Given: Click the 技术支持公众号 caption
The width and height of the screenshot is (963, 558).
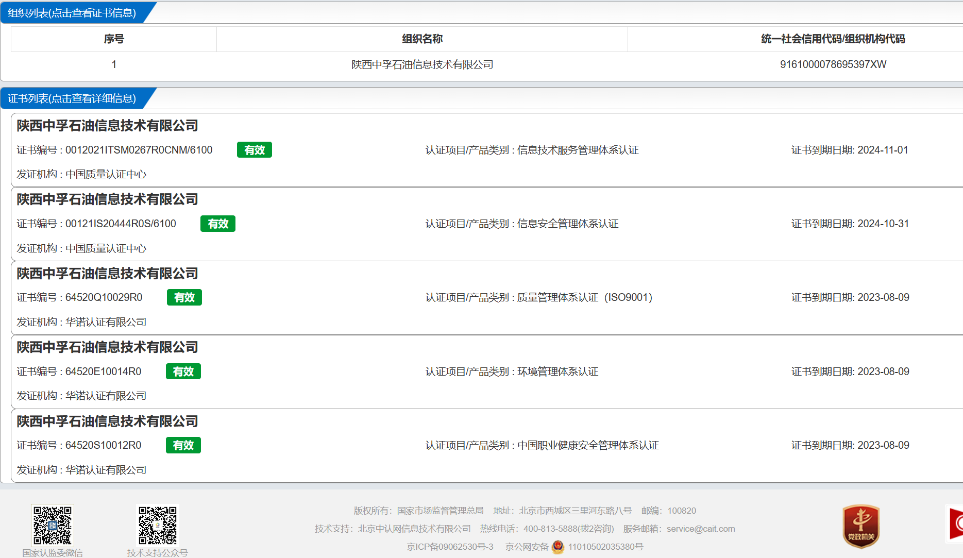Looking at the screenshot, I should coord(158,553).
